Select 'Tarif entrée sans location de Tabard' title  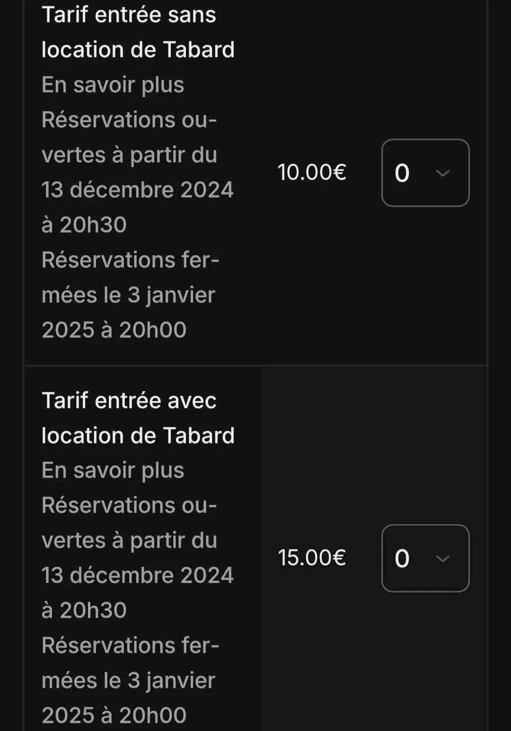[138, 32]
